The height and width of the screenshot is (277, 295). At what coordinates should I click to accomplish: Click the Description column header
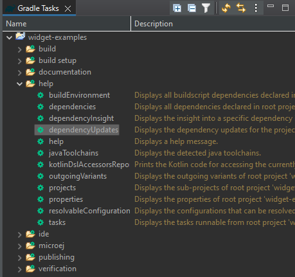[213, 24]
